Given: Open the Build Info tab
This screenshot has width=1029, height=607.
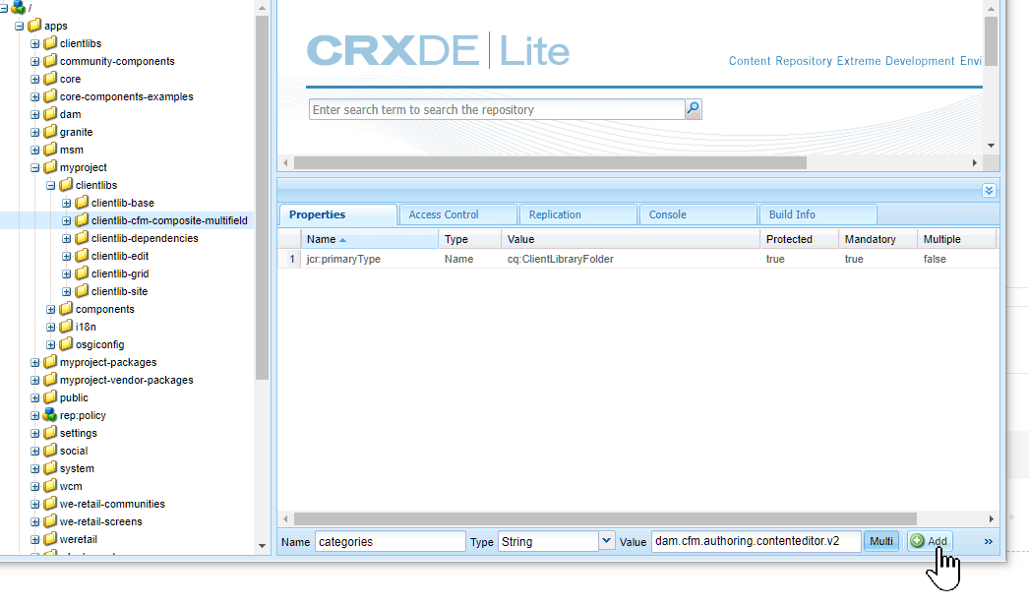Looking at the screenshot, I should [818, 214].
